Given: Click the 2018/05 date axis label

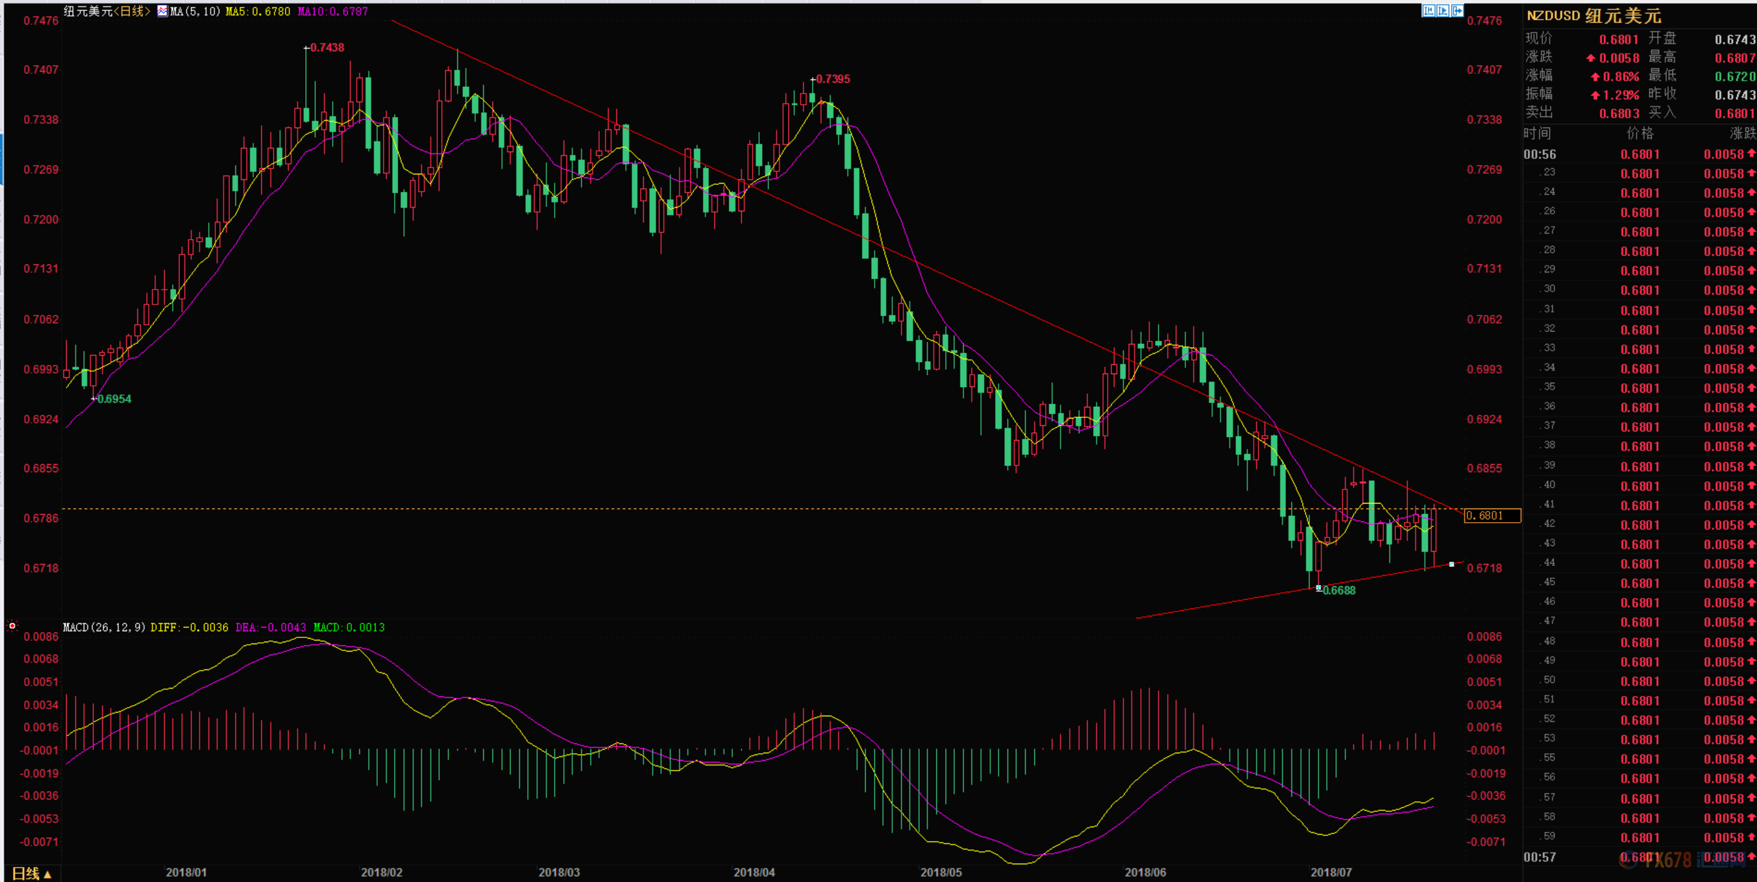Looking at the screenshot, I should [x=941, y=873].
